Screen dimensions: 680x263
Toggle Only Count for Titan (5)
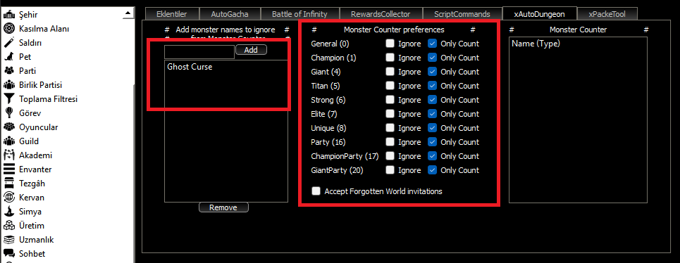433,86
